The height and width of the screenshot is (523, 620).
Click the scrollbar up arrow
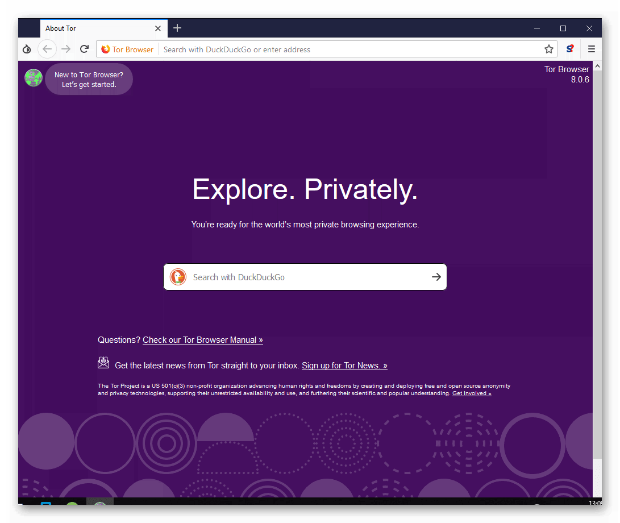click(x=597, y=66)
